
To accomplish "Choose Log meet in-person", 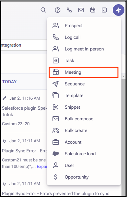I will 84,49.
